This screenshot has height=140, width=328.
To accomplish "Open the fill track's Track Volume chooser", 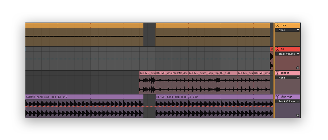I will (x=287, y=54).
